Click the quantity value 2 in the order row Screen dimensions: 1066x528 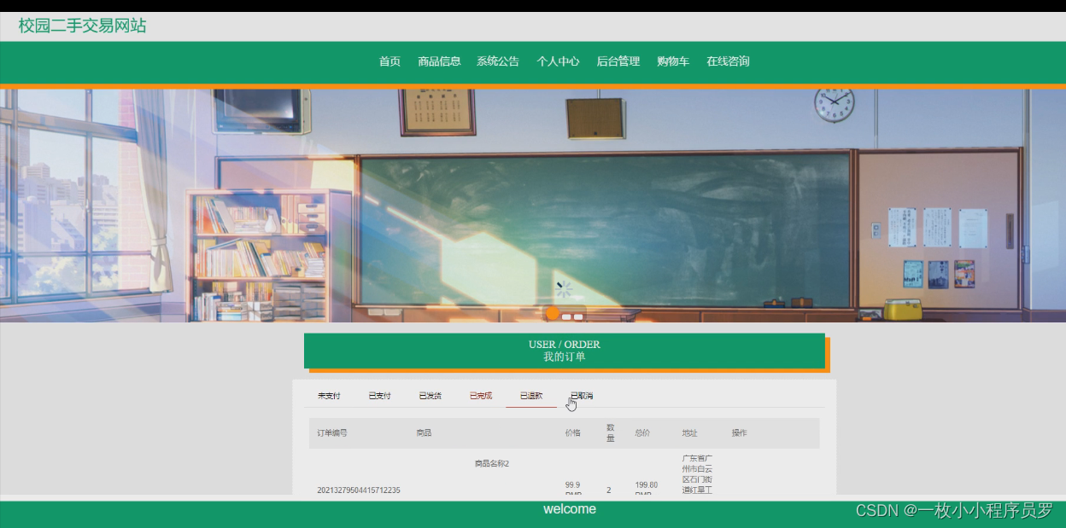609,490
